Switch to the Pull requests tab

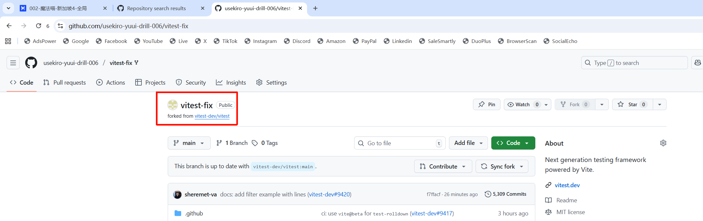tap(65, 83)
